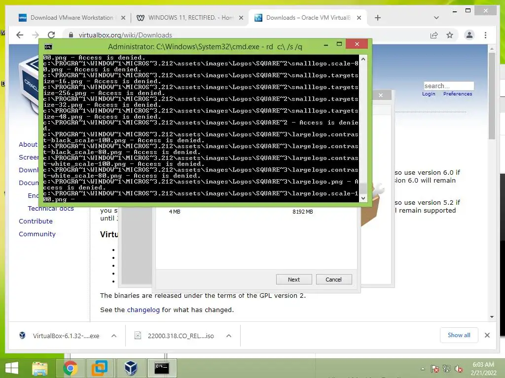The height and width of the screenshot is (378, 505).
Task: Click the network tray icon
Action: 447,369
